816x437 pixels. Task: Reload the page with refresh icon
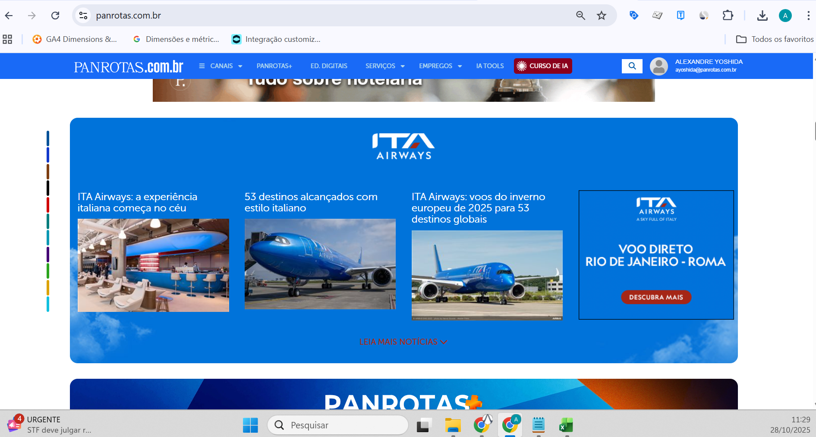pos(55,16)
